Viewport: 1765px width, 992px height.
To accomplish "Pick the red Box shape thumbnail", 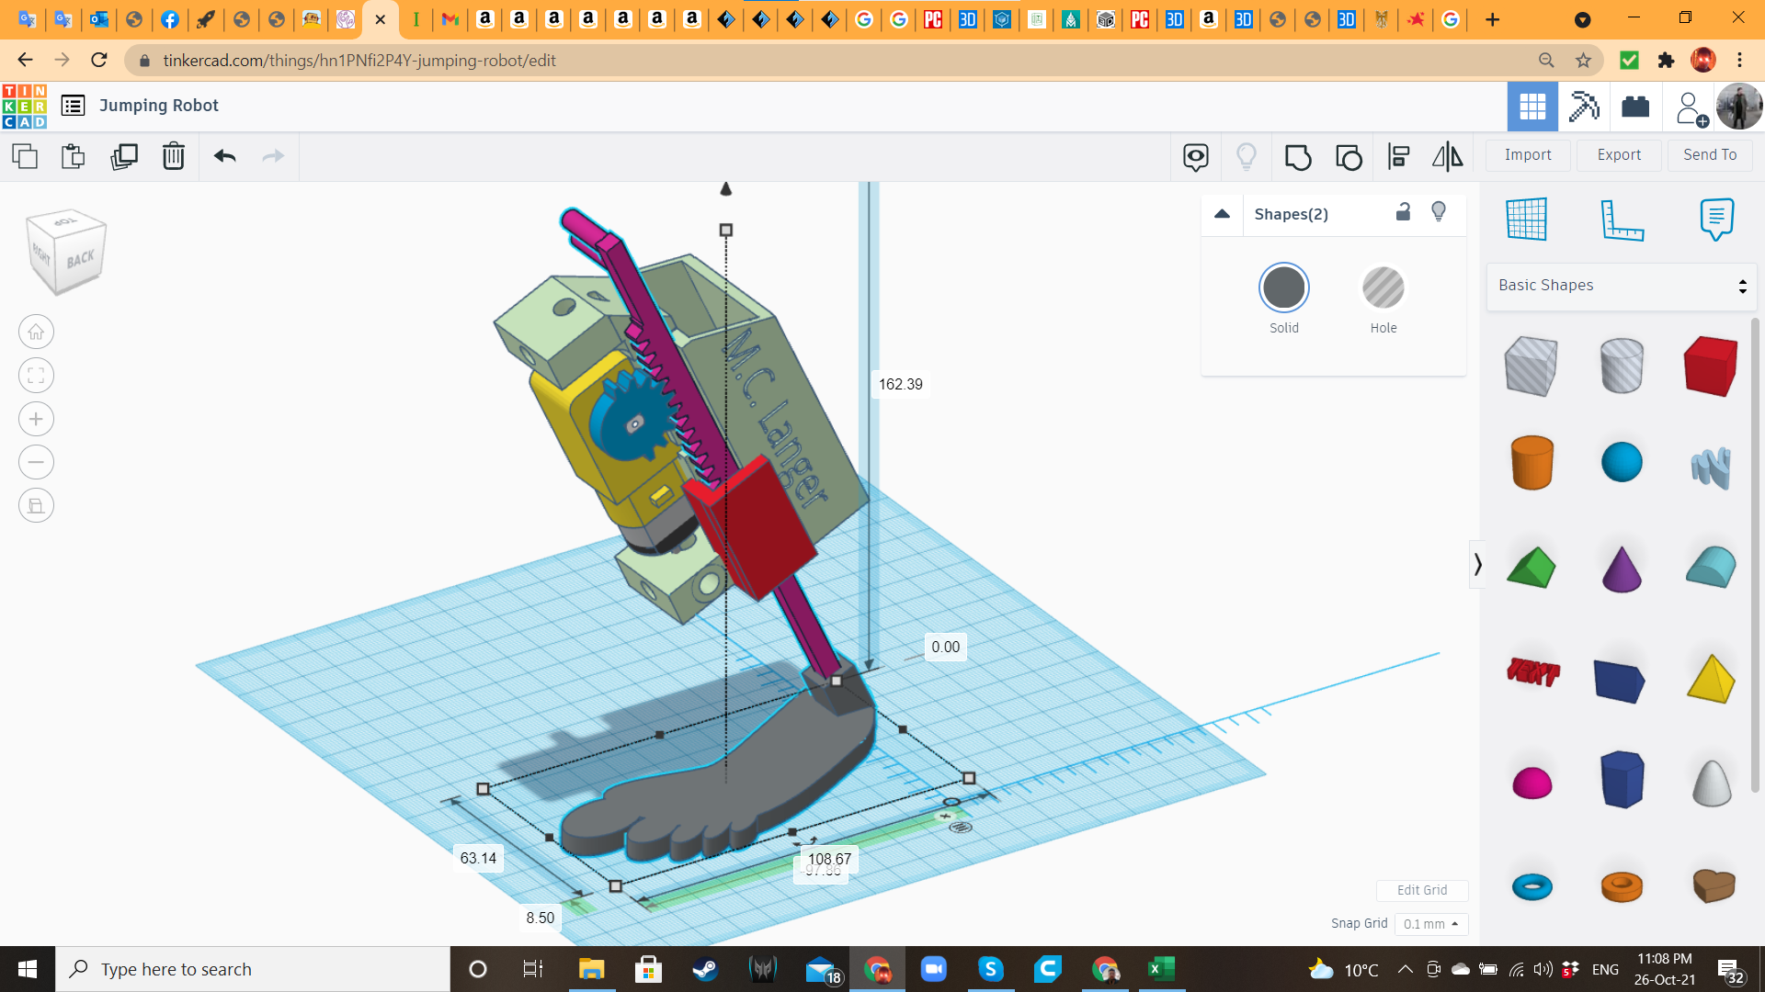I will pyautogui.click(x=1710, y=366).
